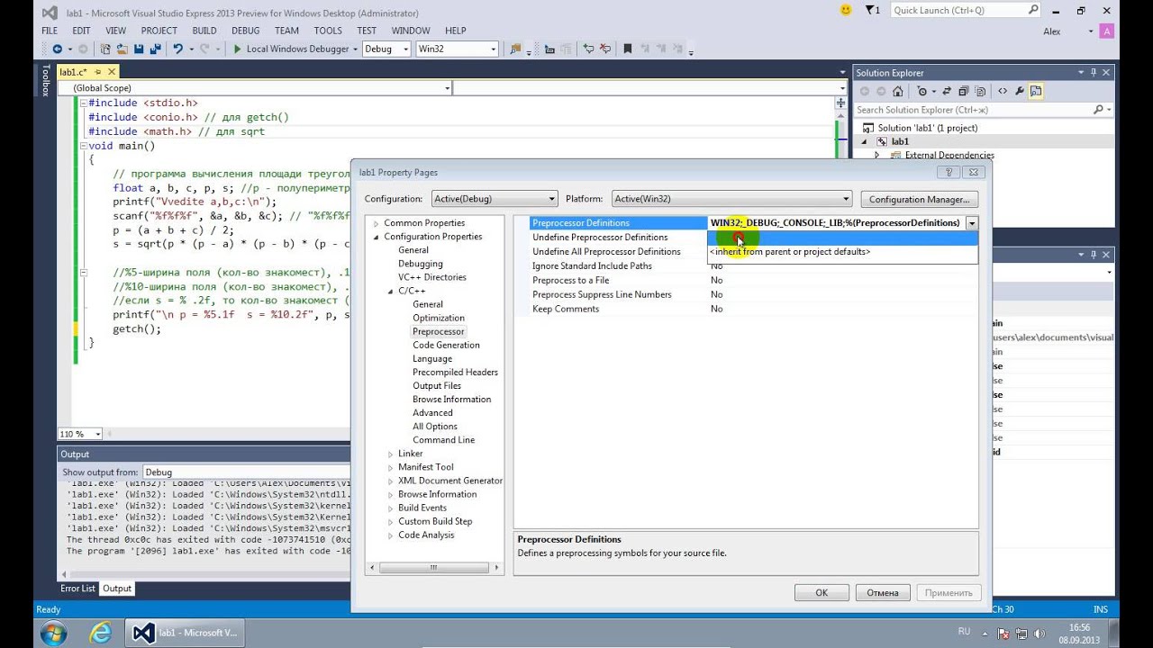Click the Open File toolbar icon
Screen dimensions: 1153x648
[123, 49]
